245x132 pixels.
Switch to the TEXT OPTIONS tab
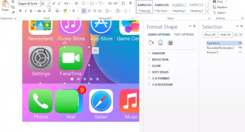(x=184, y=34)
